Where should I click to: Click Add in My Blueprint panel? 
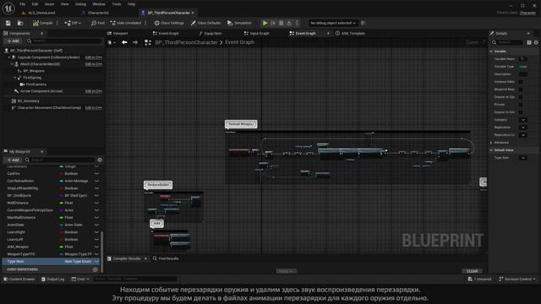(x=14, y=160)
